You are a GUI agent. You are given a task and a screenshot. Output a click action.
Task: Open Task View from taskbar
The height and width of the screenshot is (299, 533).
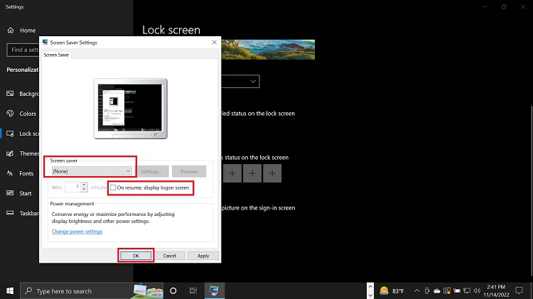click(x=193, y=290)
